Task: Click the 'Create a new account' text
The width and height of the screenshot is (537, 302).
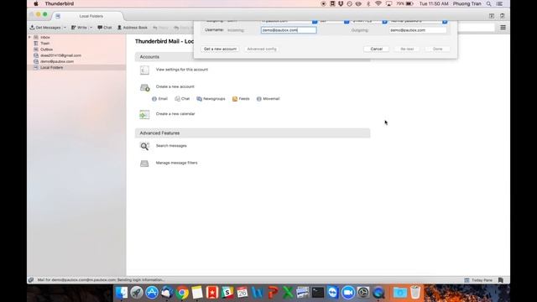Action: click(x=175, y=86)
